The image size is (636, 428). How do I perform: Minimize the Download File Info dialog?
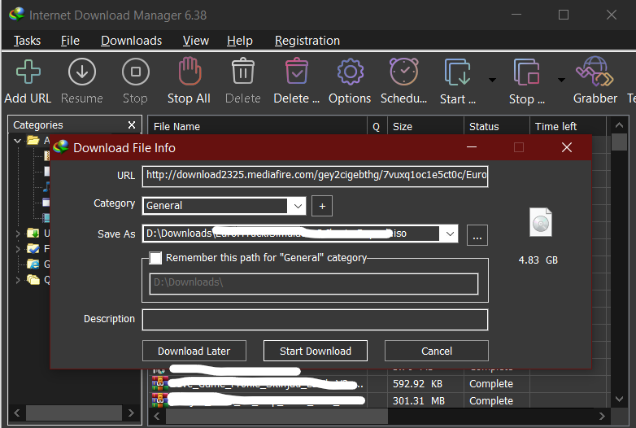pyautogui.click(x=472, y=147)
